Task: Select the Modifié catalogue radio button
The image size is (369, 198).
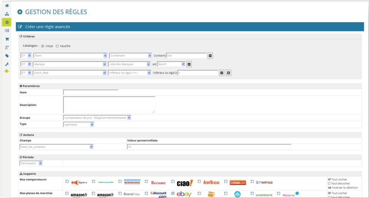Action: pyautogui.click(x=57, y=46)
